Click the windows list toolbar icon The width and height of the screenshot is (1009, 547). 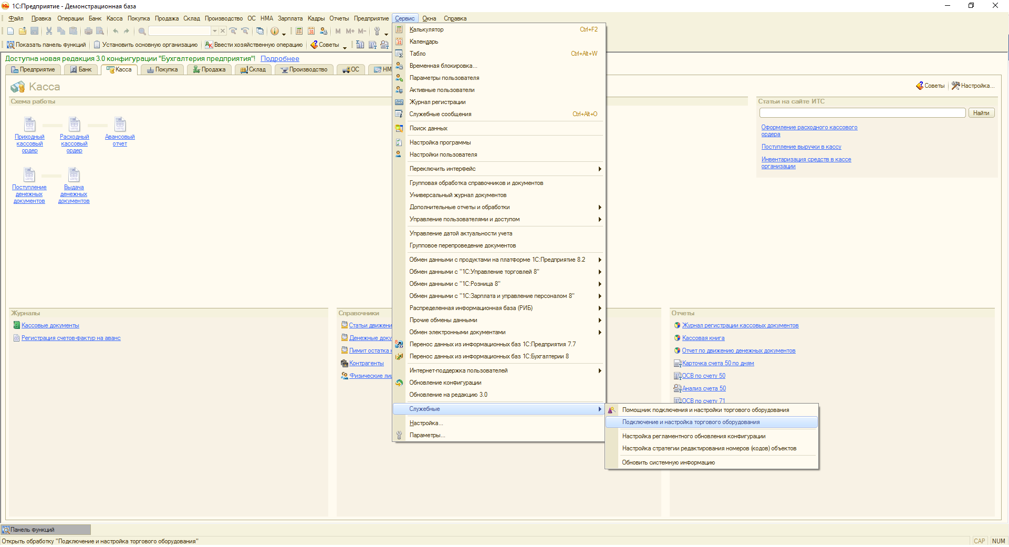[x=260, y=31]
